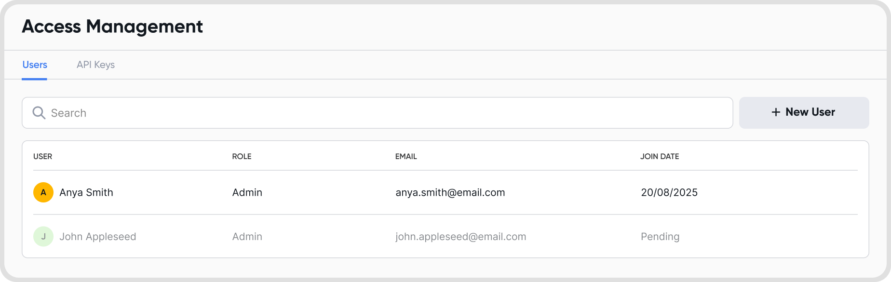Click John Appleseed's green avatar icon
Screen dimensions: 891x282
tap(43, 237)
